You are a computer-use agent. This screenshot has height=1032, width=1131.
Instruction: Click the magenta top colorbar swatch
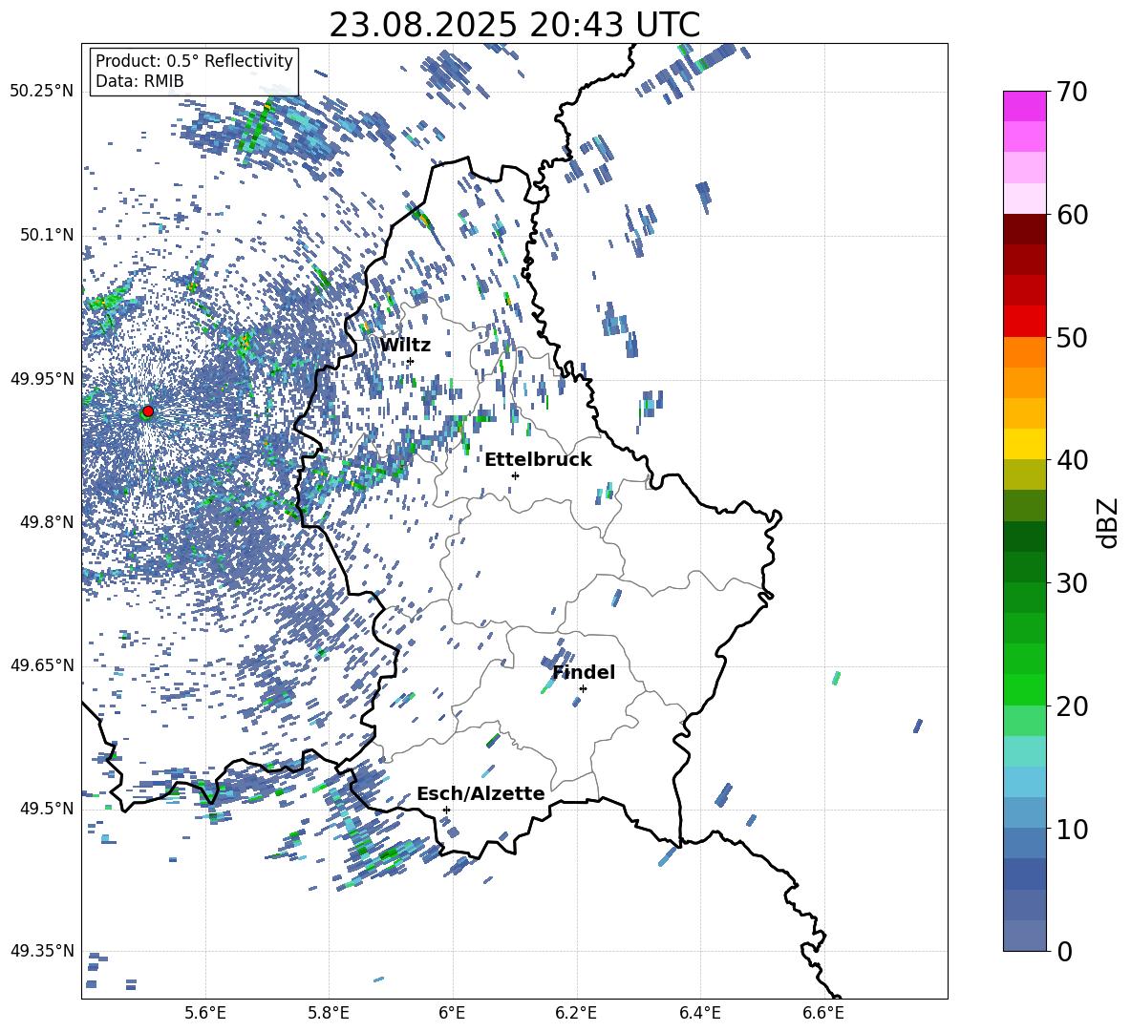click(x=1024, y=106)
